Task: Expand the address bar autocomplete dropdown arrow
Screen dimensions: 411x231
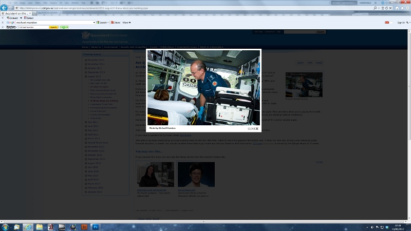Action: tap(379, 8)
